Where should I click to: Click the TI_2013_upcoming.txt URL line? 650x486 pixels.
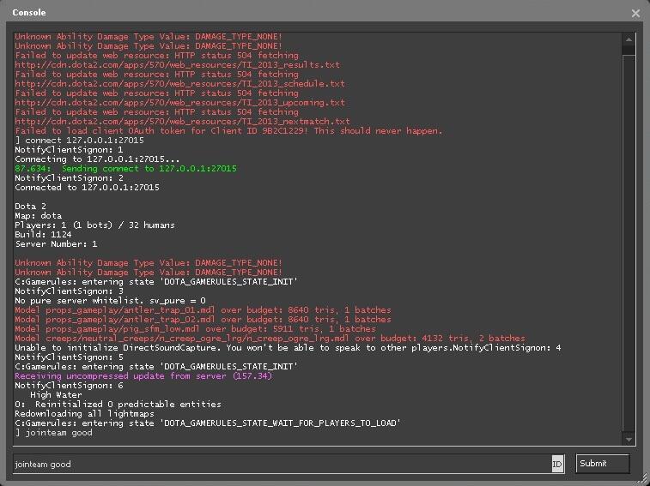179,102
